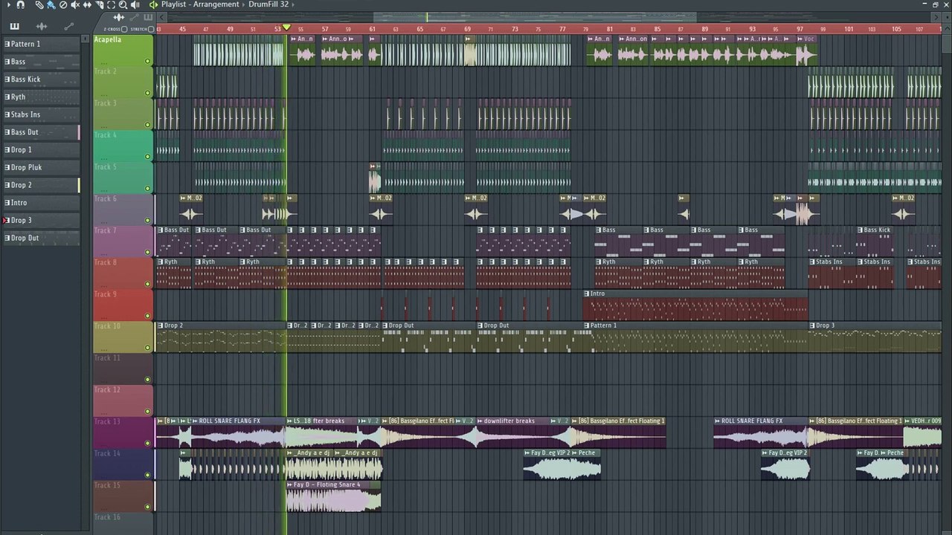Mute Track 6 using its green dot
This screenshot has width=952, height=535.
[x=147, y=221]
